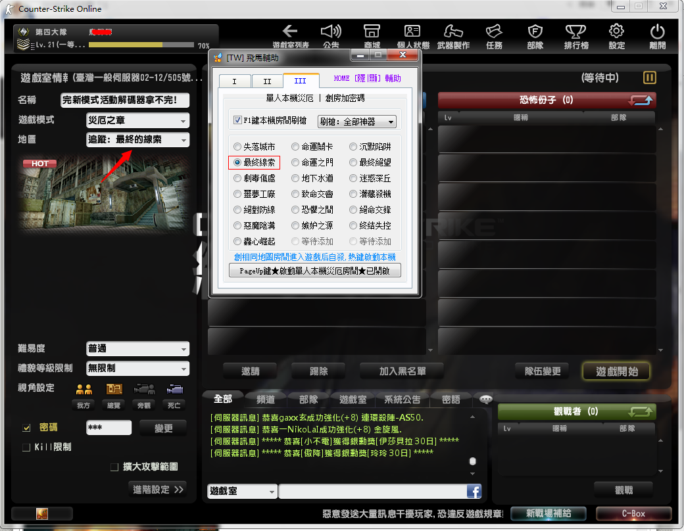Select the 失落城市 radio button
Image resolution: width=684 pixels, height=531 pixels.
point(237,147)
